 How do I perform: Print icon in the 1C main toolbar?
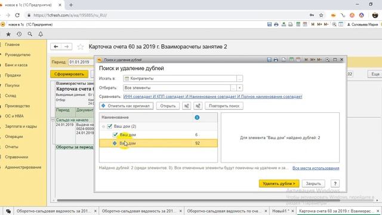tap(276, 24)
